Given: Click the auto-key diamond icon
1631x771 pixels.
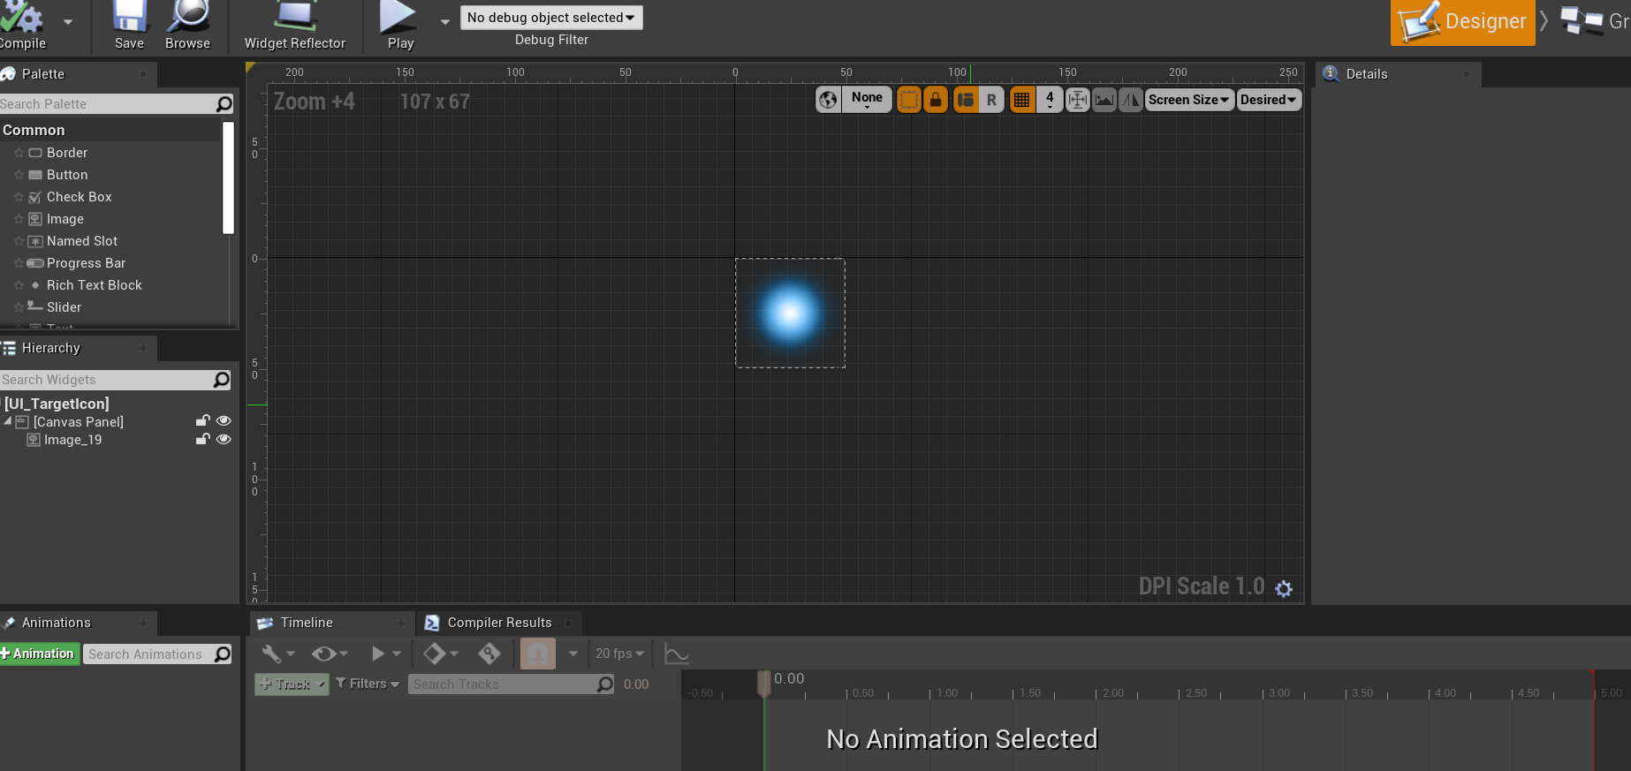Looking at the screenshot, I should [x=489, y=654].
